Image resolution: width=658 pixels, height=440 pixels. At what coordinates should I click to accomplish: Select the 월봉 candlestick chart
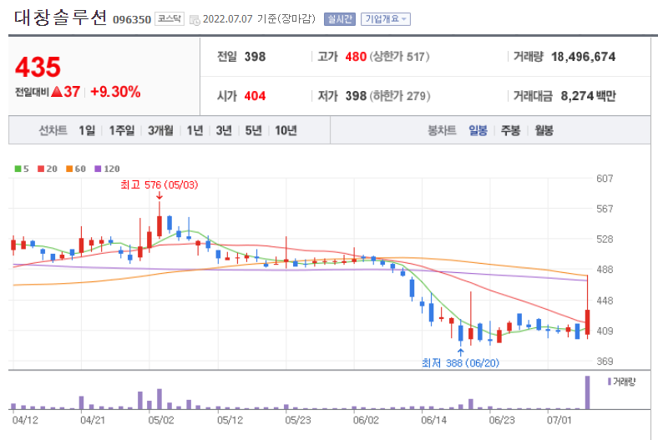coord(544,130)
